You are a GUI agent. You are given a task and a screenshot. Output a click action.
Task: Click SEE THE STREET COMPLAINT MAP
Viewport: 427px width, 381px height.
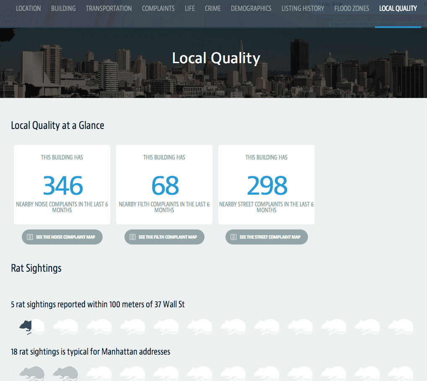click(267, 237)
